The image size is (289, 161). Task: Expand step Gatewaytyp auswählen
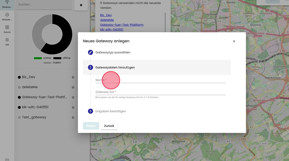[113, 52]
